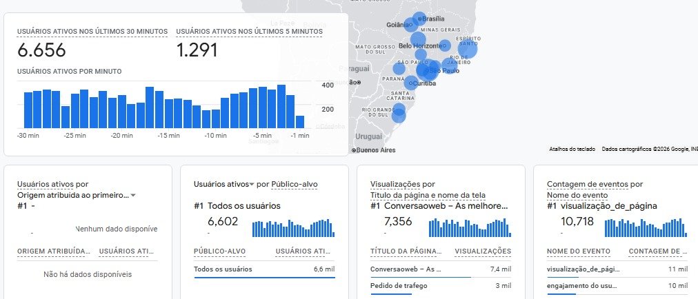This screenshot has width=698, height=299.
Task: Expand the Usuários ativos metric dropdown arrow
Action: coord(252,184)
